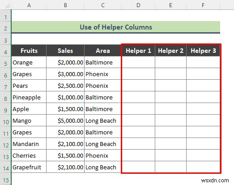Select the Apple cell

coord(29,109)
